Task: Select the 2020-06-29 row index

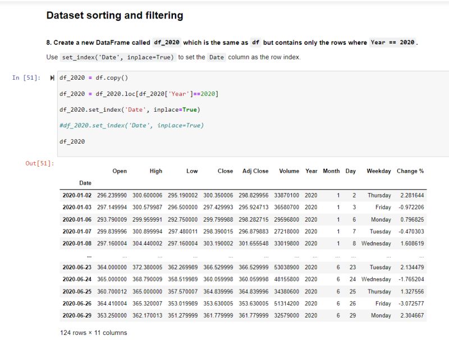Action: click(77, 315)
